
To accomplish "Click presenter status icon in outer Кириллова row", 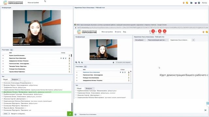I will pos(69,58).
